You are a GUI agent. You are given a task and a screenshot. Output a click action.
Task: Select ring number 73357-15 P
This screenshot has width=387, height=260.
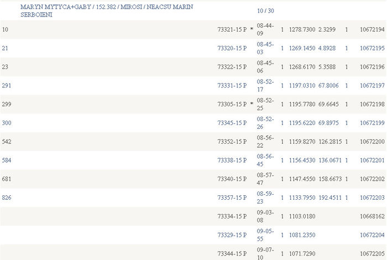232,197
